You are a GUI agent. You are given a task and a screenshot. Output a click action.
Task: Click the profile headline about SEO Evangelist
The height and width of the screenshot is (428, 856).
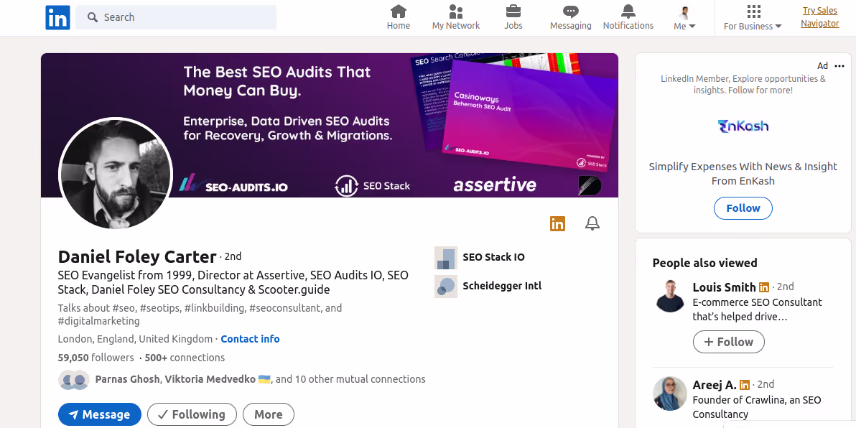233,282
